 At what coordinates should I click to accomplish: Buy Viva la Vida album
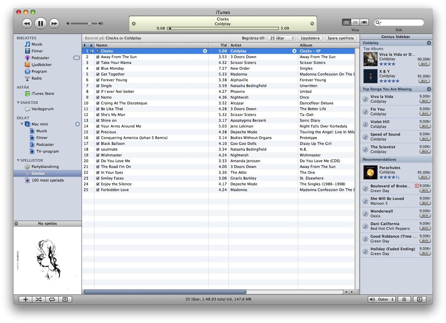(424, 64)
